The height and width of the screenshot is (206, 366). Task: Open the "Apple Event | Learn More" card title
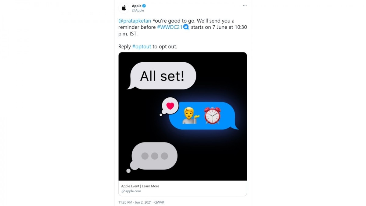coord(140,186)
